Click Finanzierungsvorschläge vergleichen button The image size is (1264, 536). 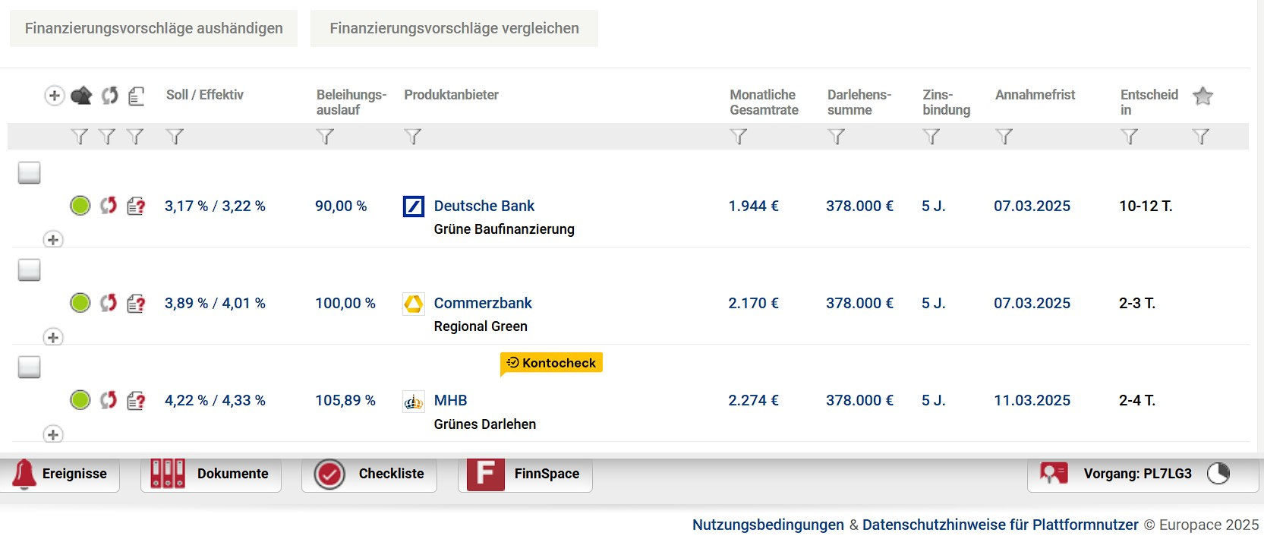[x=454, y=28]
